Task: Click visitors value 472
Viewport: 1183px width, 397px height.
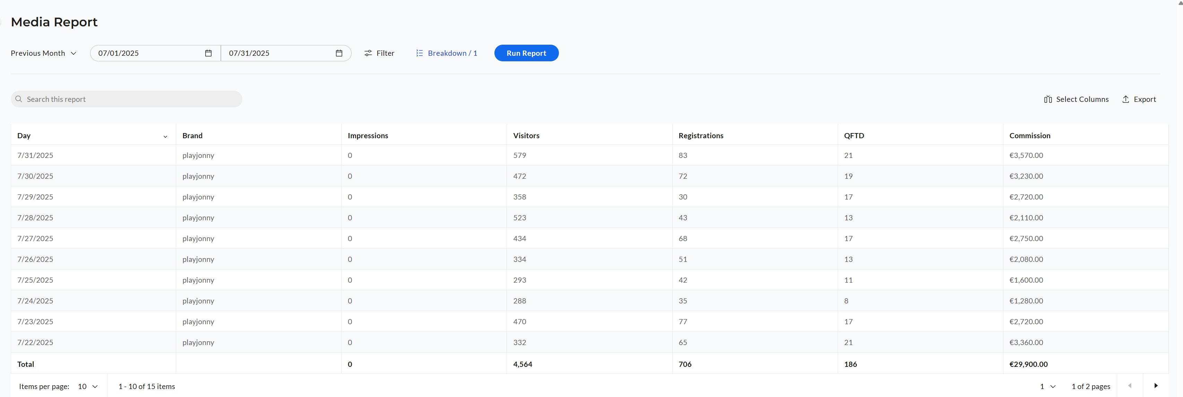Action: [x=519, y=176]
